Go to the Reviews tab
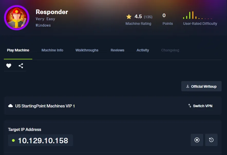 117,50
